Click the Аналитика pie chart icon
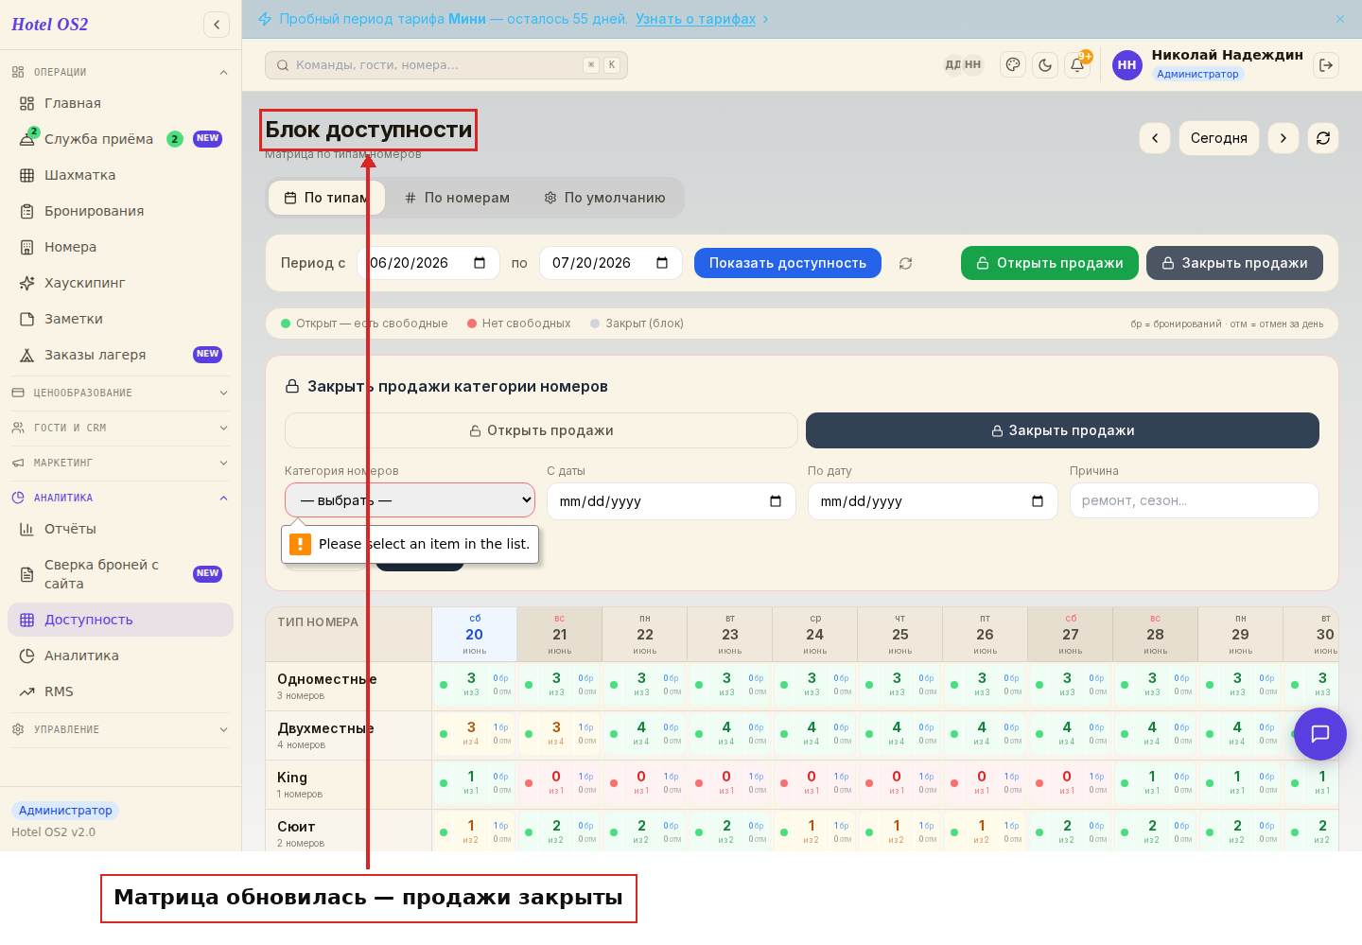The height and width of the screenshot is (945, 1362). (x=26, y=656)
